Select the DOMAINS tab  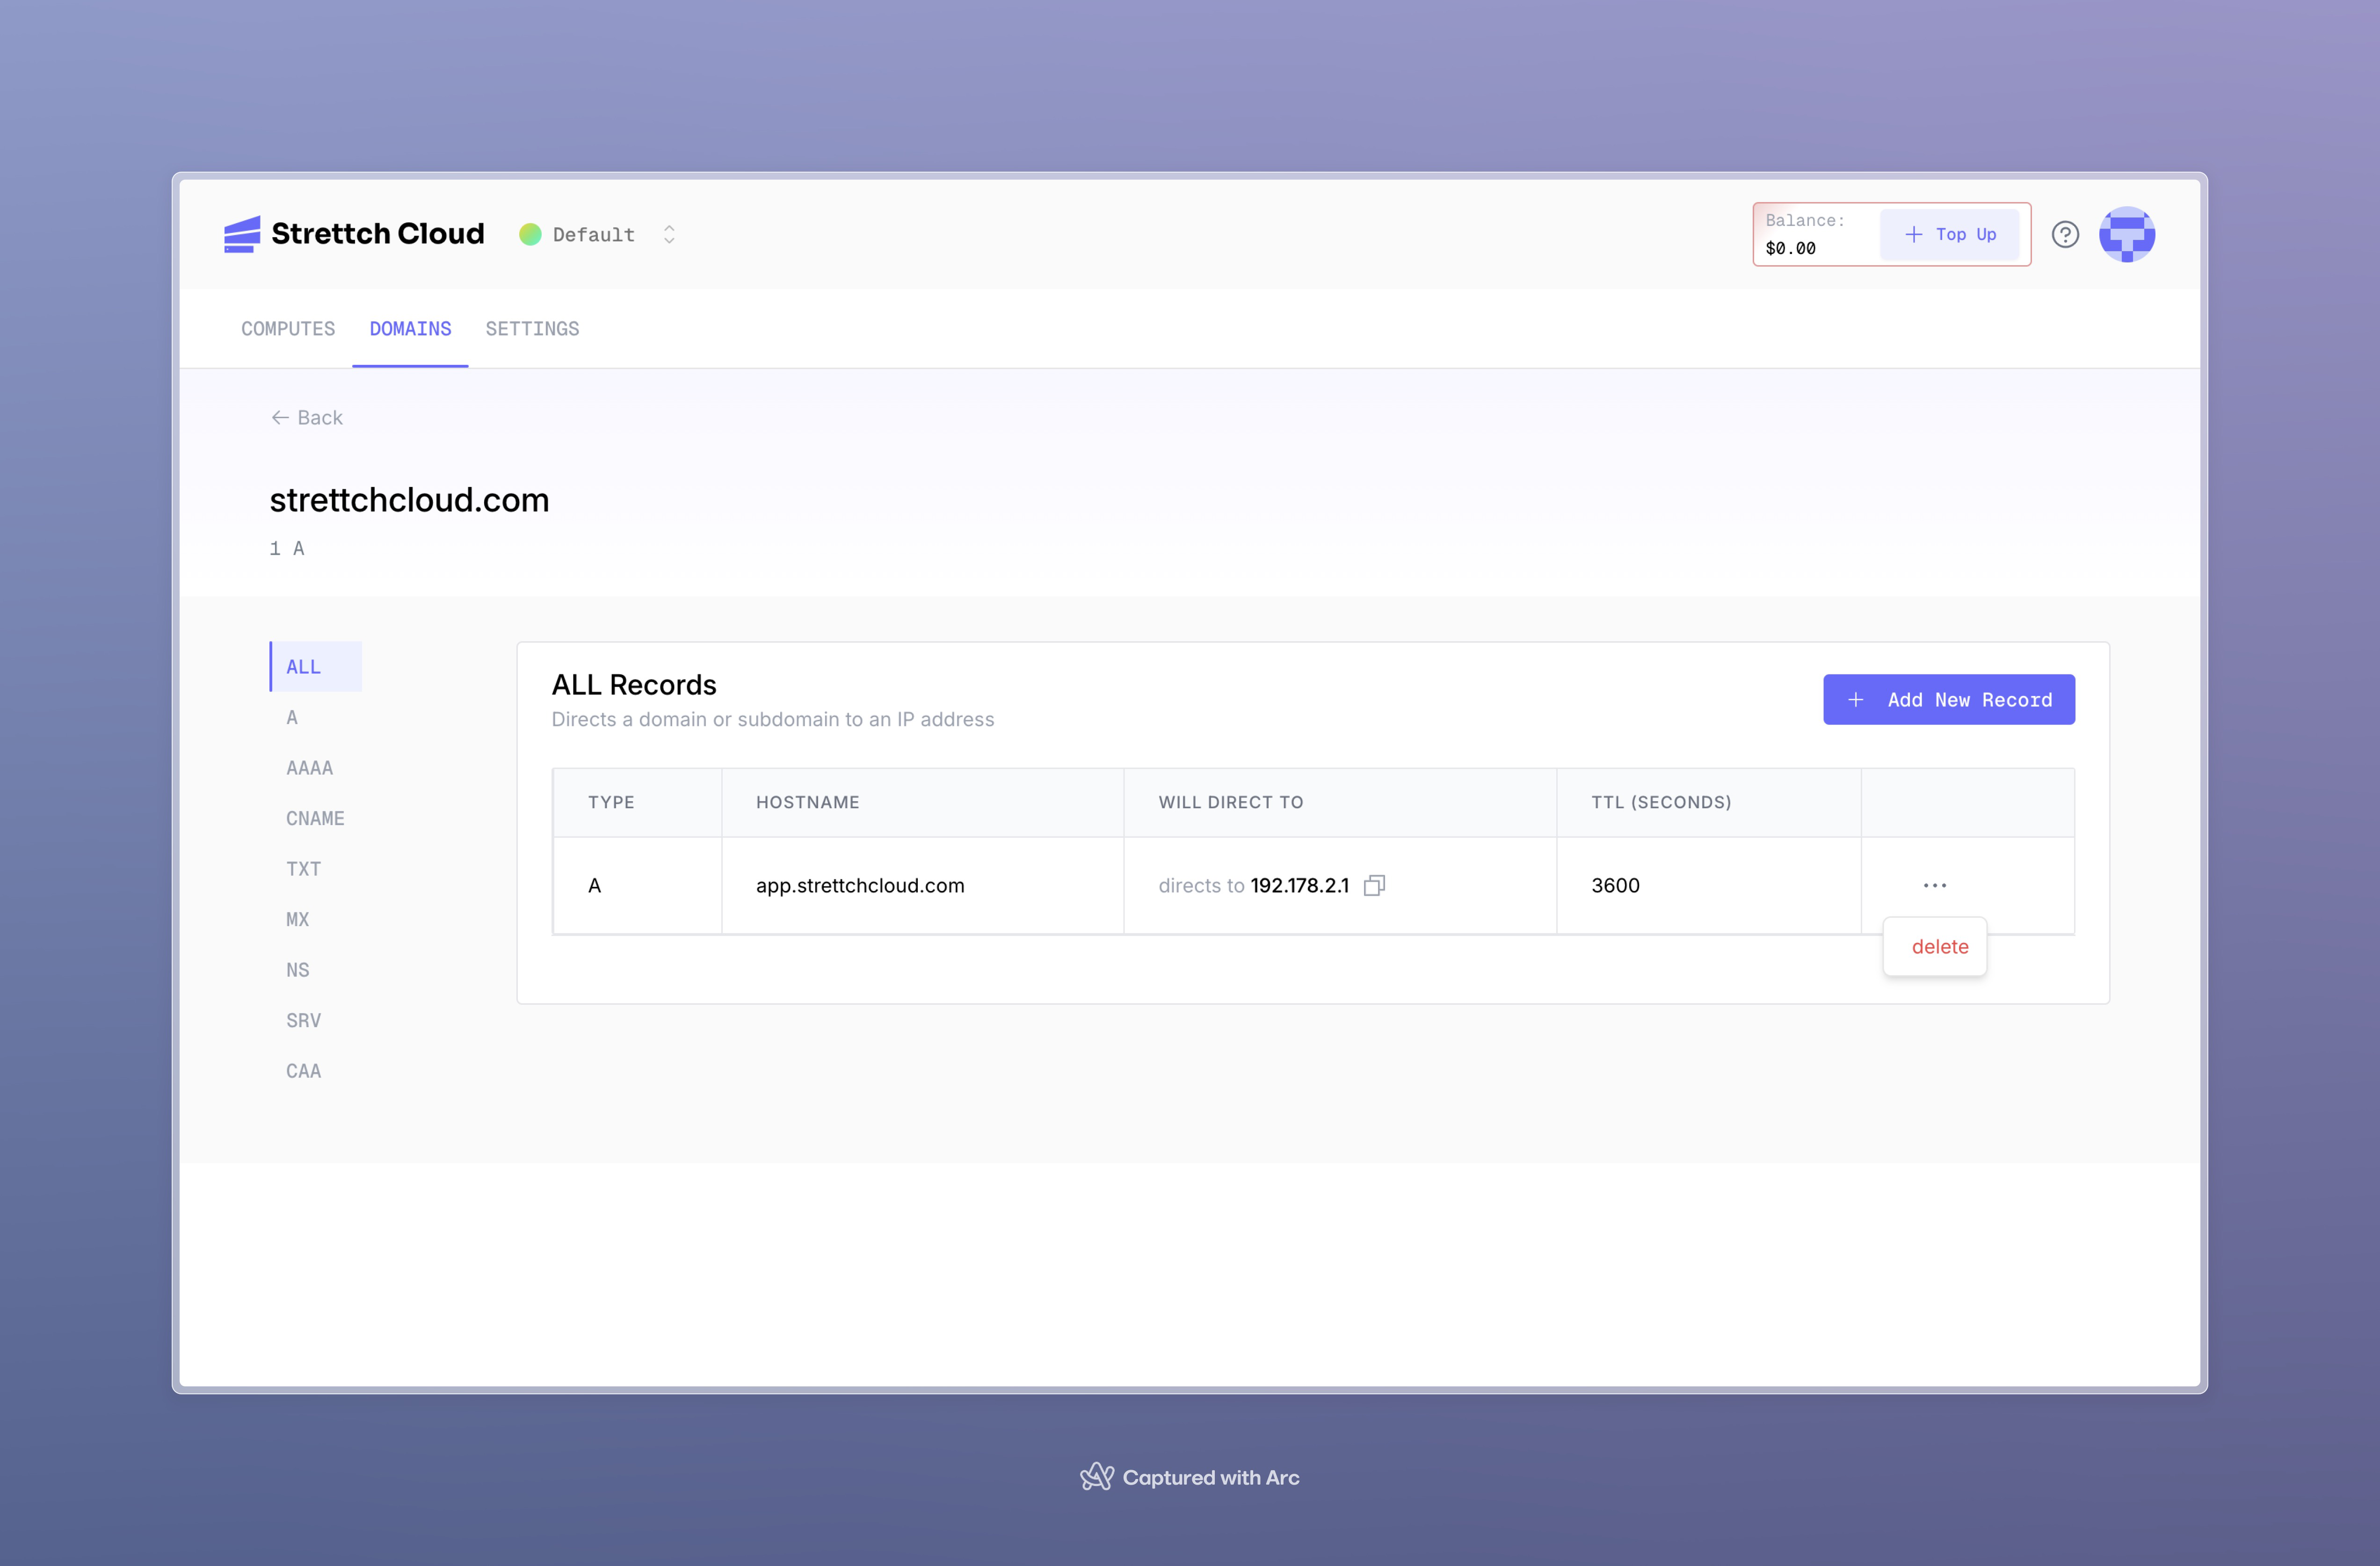(x=410, y=329)
